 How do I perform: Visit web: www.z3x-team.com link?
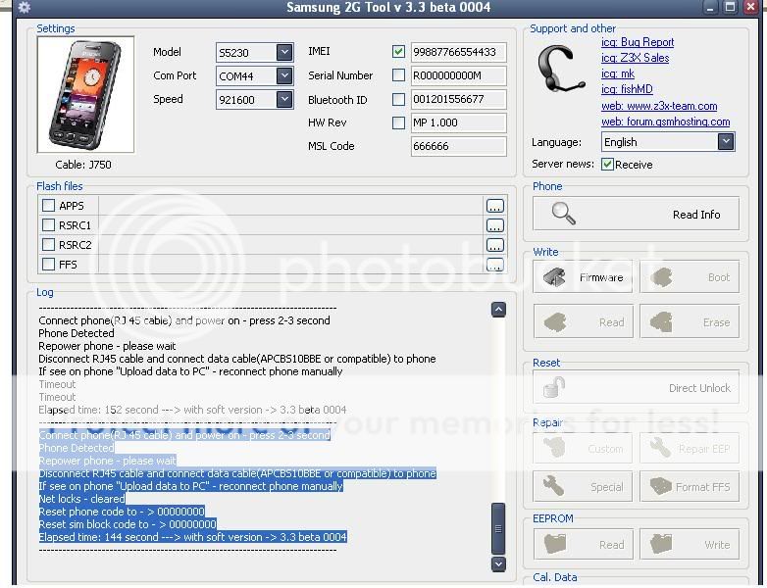[x=659, y=106]
